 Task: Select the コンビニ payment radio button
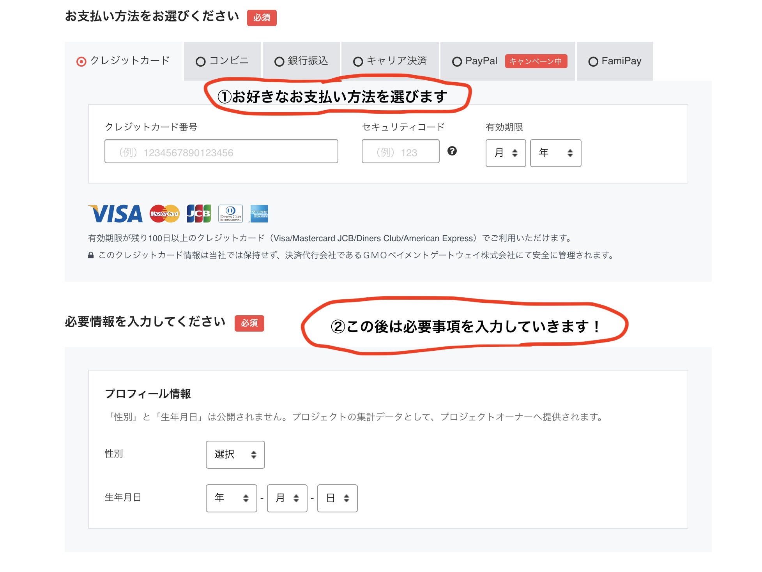201,62
